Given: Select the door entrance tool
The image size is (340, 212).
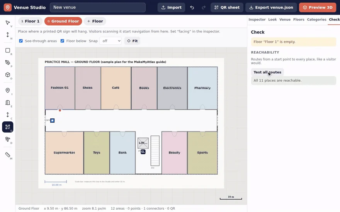Looking at the screenshot, I should (8, 103).
